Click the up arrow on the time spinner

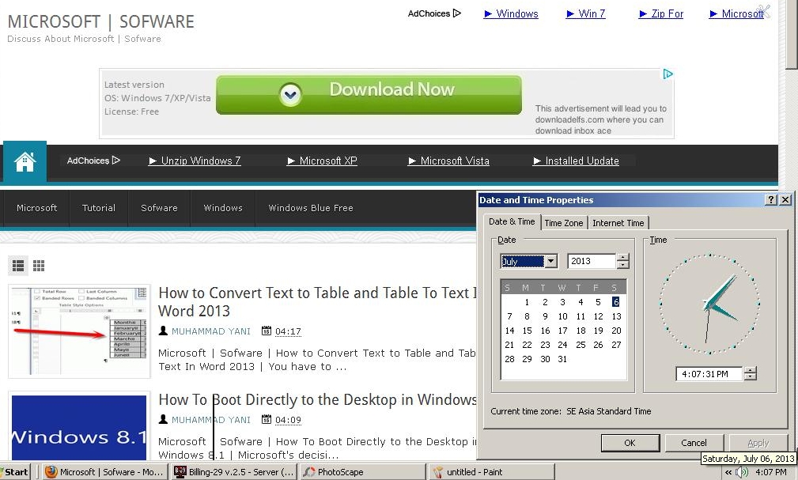(x=751, y=369)
